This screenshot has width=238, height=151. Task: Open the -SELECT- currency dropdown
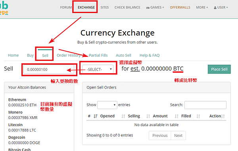click(98, 70)
